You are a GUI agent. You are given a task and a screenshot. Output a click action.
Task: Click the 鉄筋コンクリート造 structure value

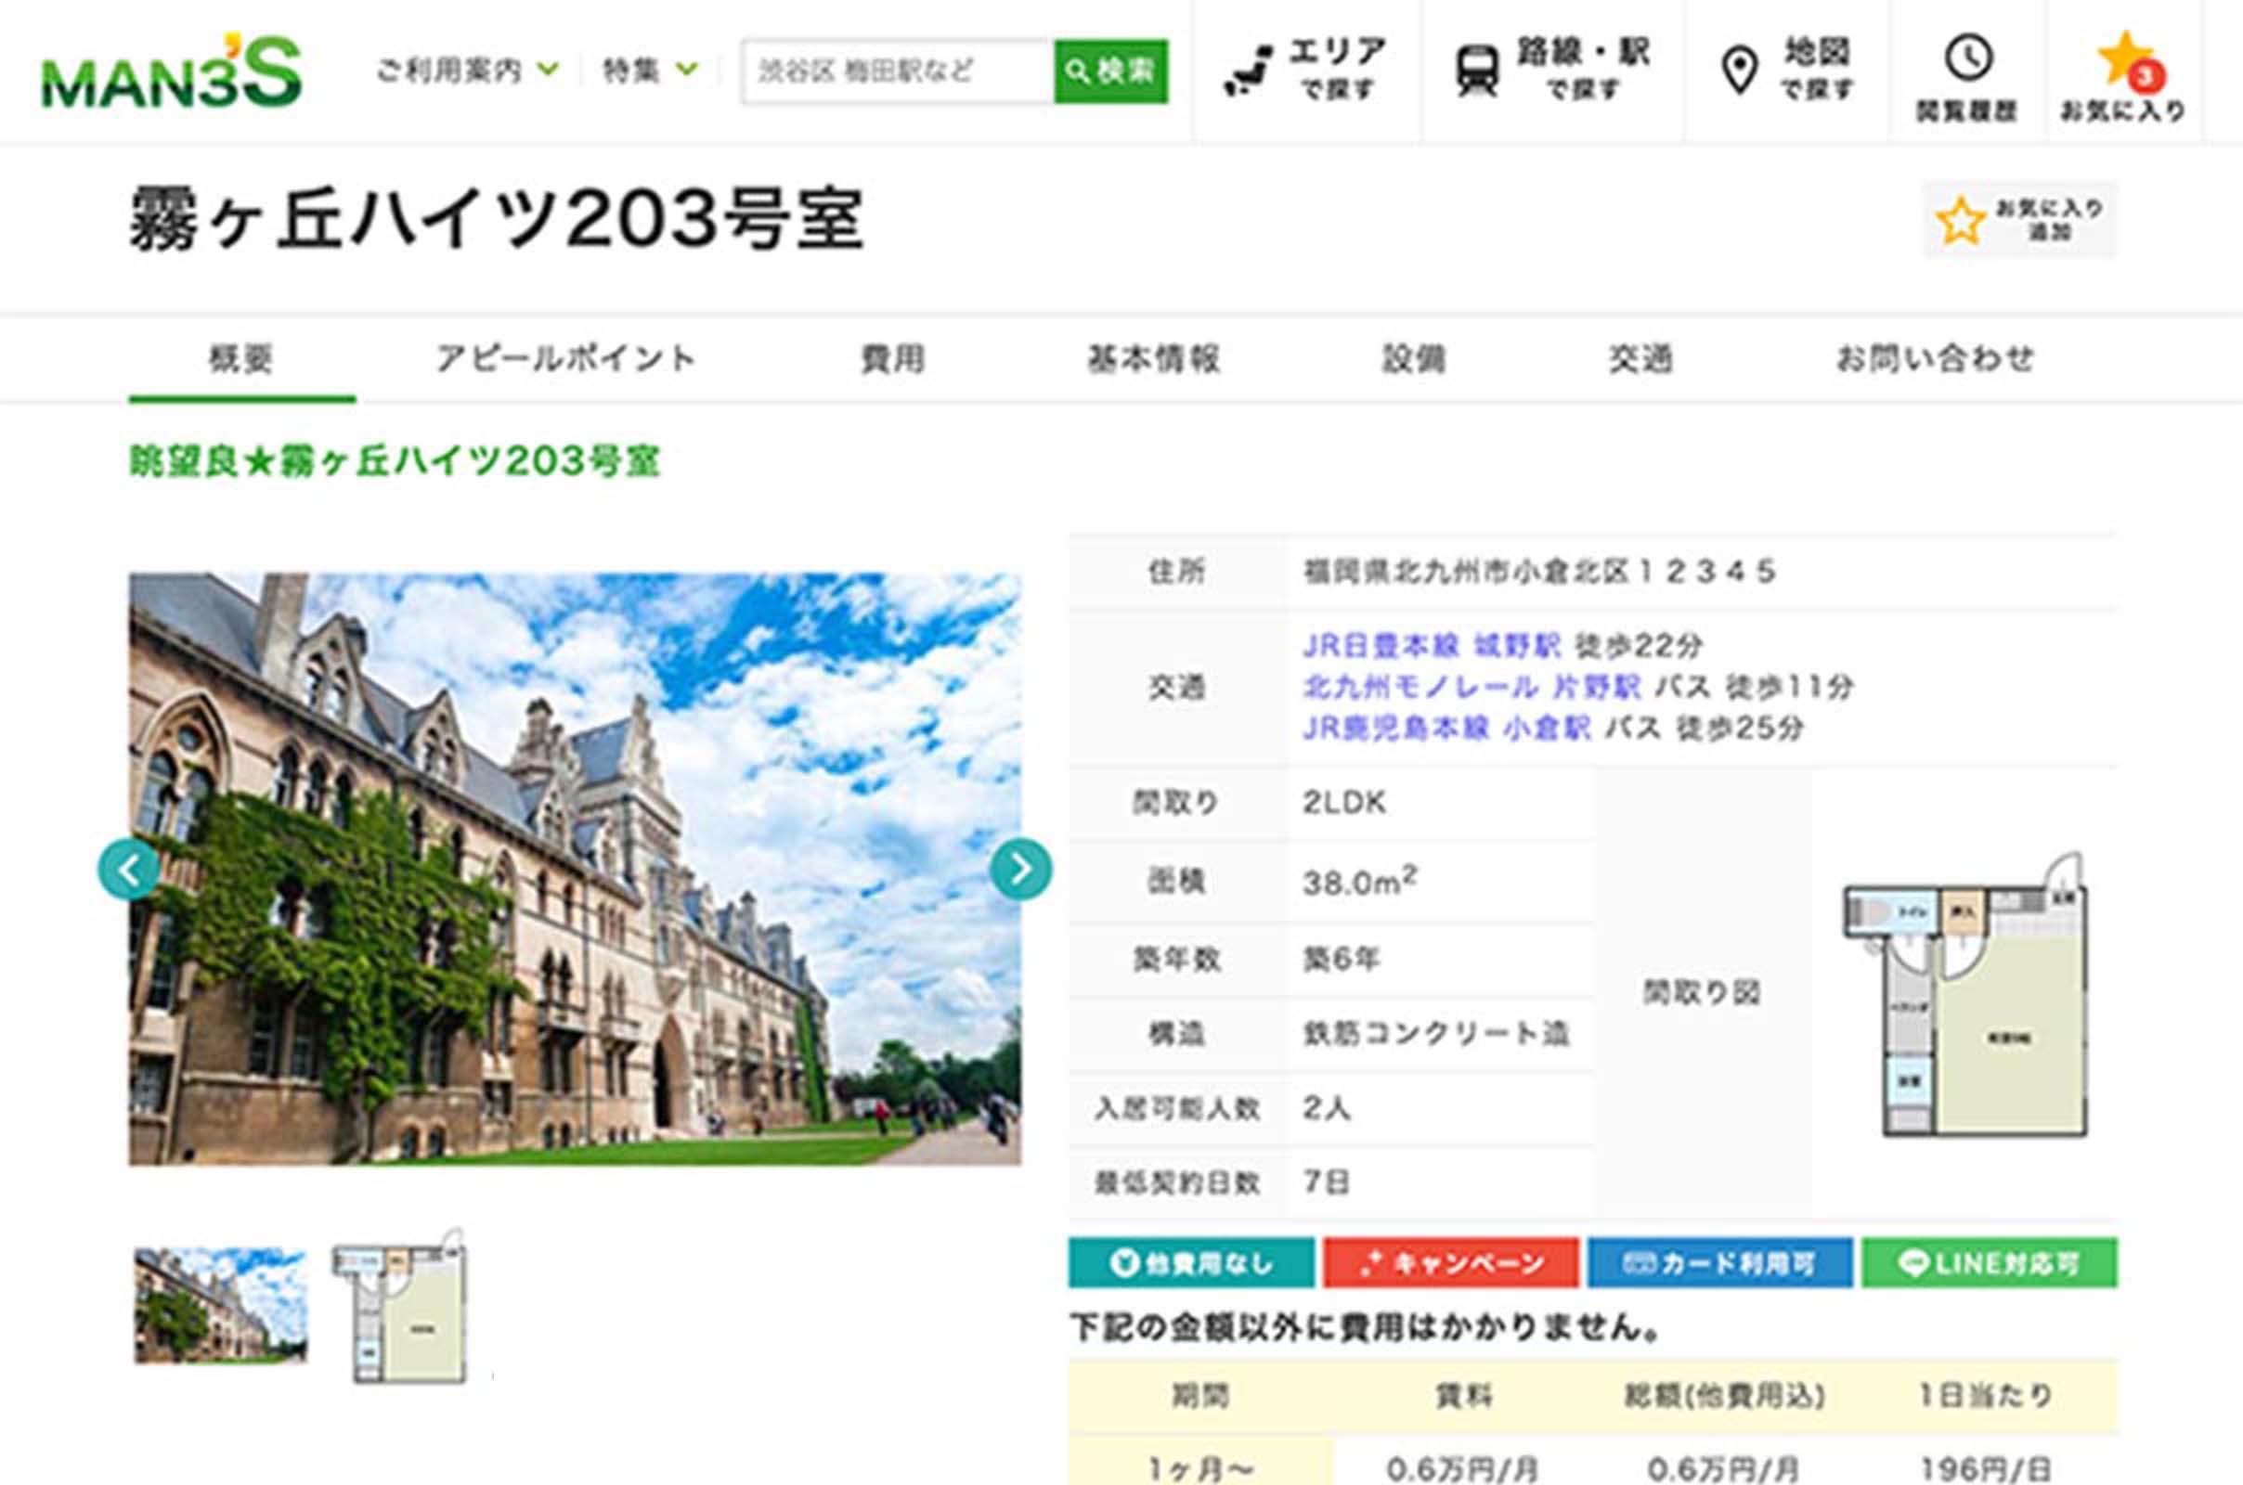tap(1436, 1033)
